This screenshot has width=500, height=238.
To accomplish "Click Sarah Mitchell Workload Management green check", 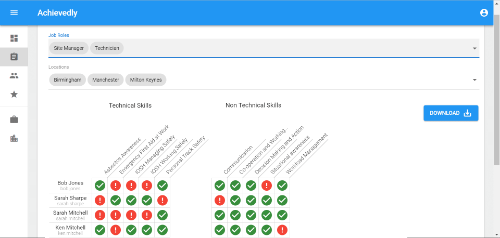I will [282, 215].
